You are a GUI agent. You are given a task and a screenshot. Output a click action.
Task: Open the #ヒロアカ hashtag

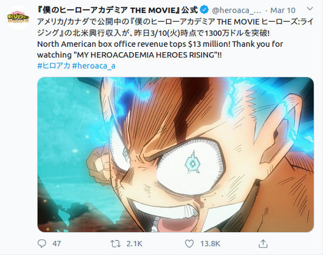coord(54,66)
